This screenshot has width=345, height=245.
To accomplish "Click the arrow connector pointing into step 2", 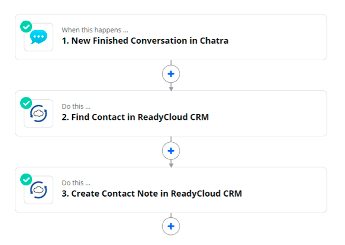I will coord(171,89).
